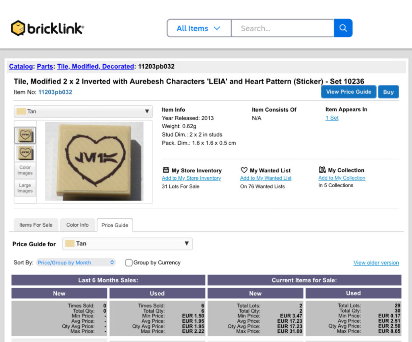Click the My Collection books icon
412x342 pixels.
click(x=322, y=170)
